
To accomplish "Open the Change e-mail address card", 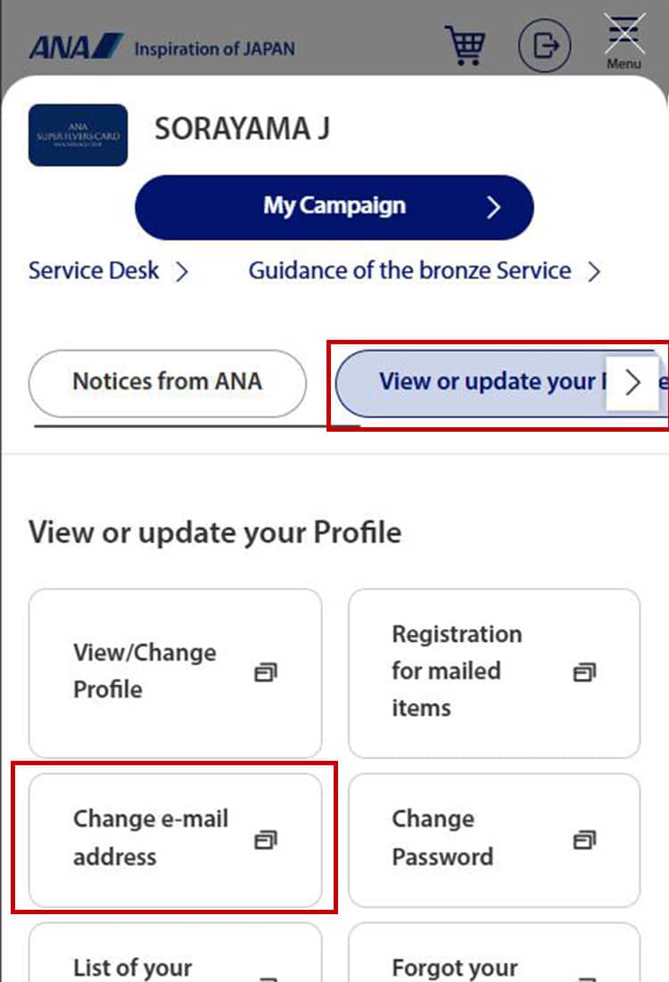I will (x=152, y=838).
